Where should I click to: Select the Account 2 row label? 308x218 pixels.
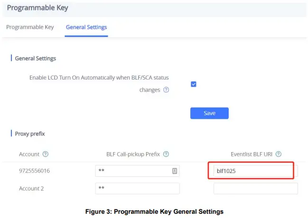click(x=31, y=188)
